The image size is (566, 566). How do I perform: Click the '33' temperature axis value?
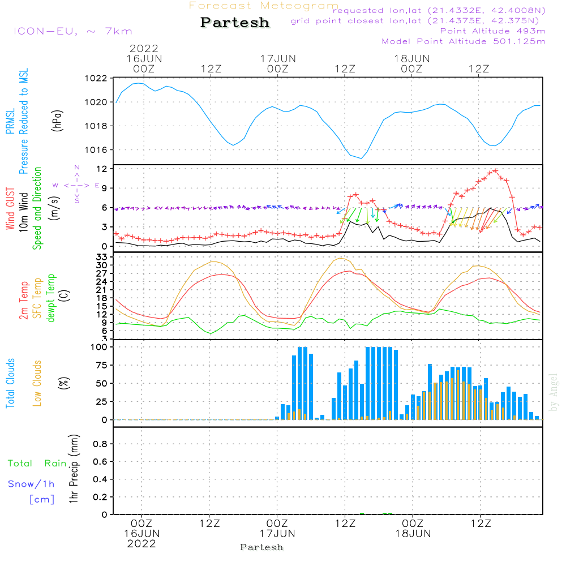[x=101, y=257]
